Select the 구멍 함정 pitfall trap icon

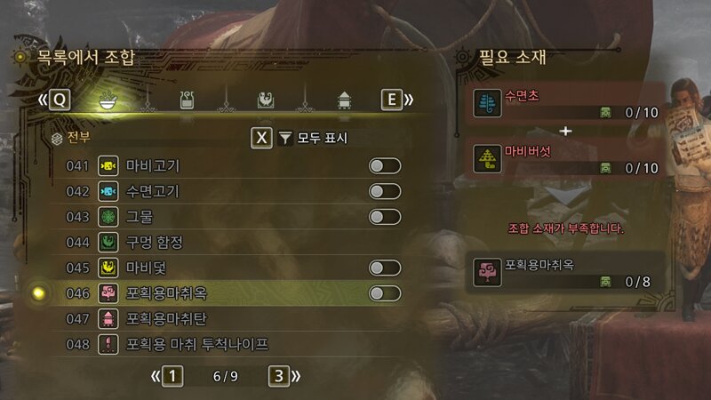(108, 242)
